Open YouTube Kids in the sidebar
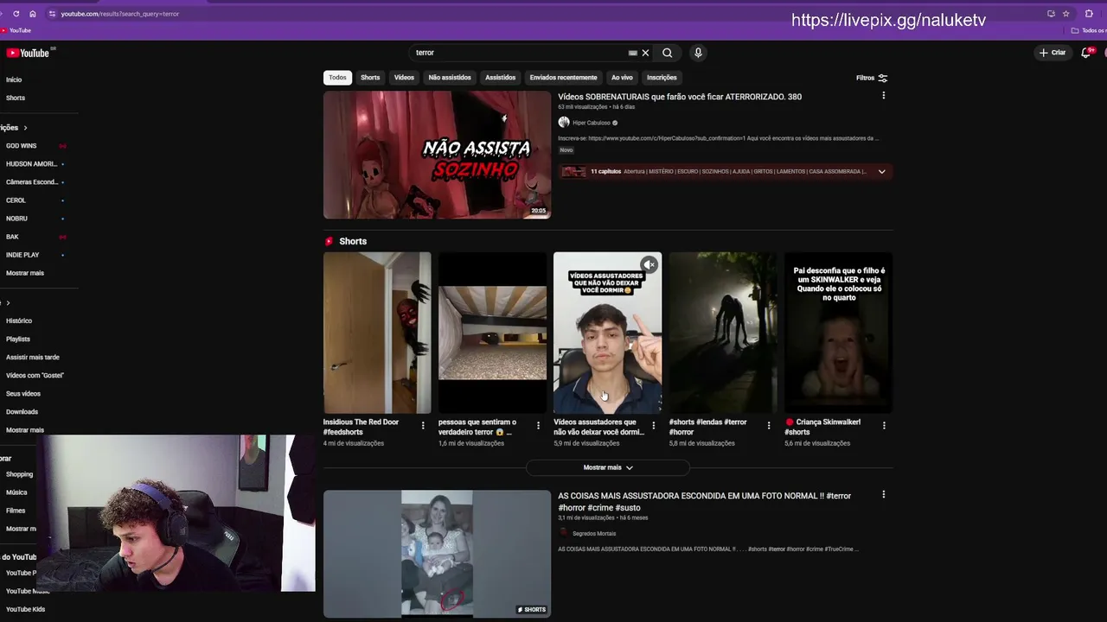Viewport: 1107px width, 622px height. [x=26, y=609]
